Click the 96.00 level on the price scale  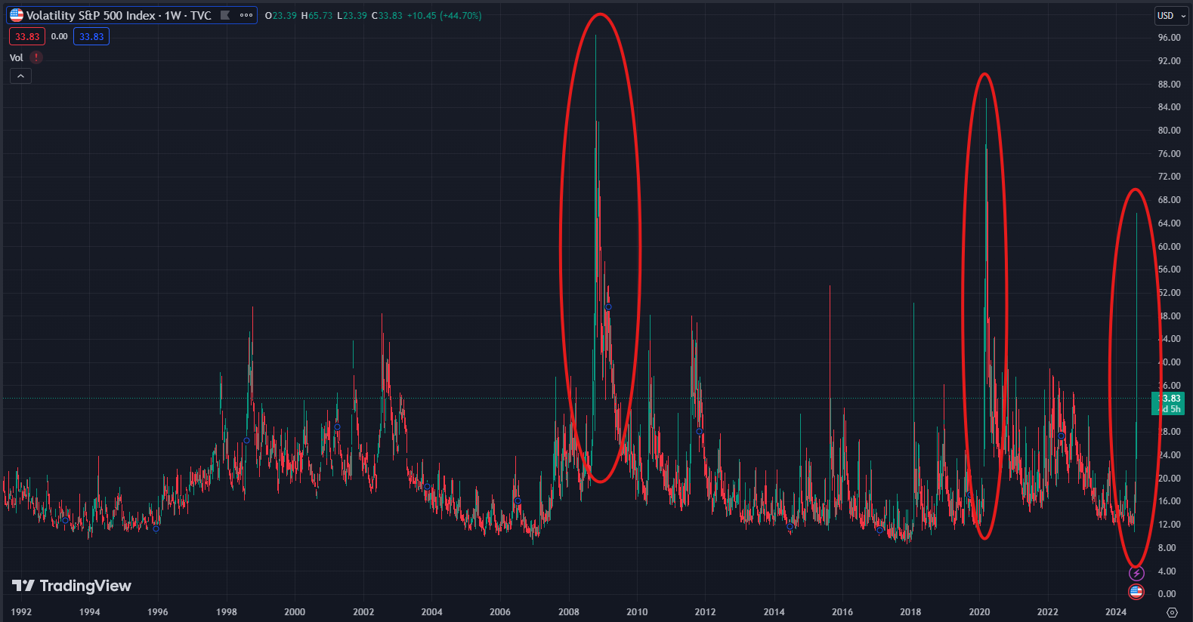1169,38
